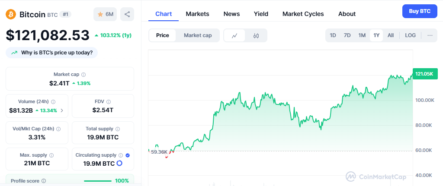This screenshot has height=186, width=443.
Task: Set chart range to All
Action: click(391, 35)
